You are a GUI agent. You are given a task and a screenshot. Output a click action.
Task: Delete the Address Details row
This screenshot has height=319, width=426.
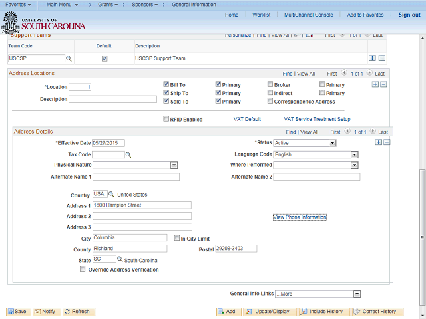387,142
